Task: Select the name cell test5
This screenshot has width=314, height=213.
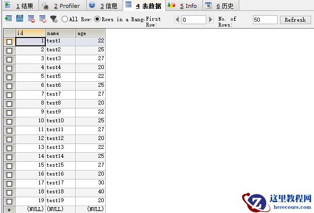Action: click(61, 76)
